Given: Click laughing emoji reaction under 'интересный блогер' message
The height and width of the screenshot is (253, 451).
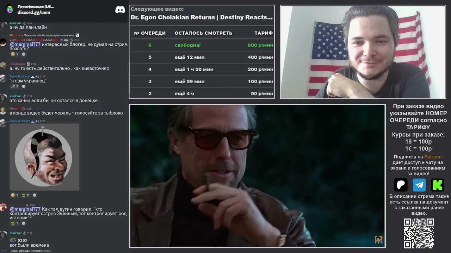Looking at the screenshot, I should click(x=15, y=54).
